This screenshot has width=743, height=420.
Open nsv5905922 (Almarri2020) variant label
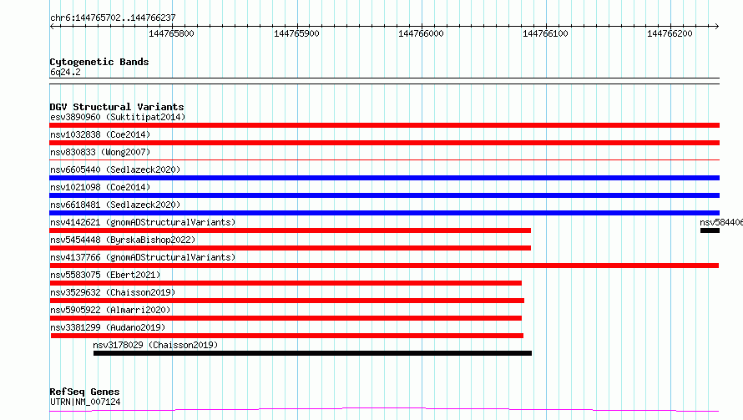pyautogui.click(x=110, y=310)
